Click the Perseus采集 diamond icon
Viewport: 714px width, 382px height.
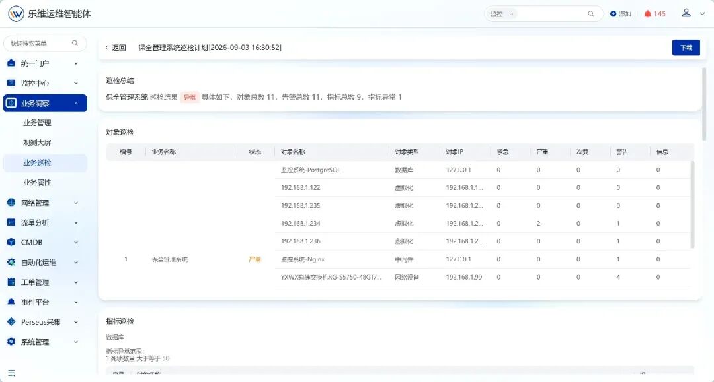click(11, 322)
